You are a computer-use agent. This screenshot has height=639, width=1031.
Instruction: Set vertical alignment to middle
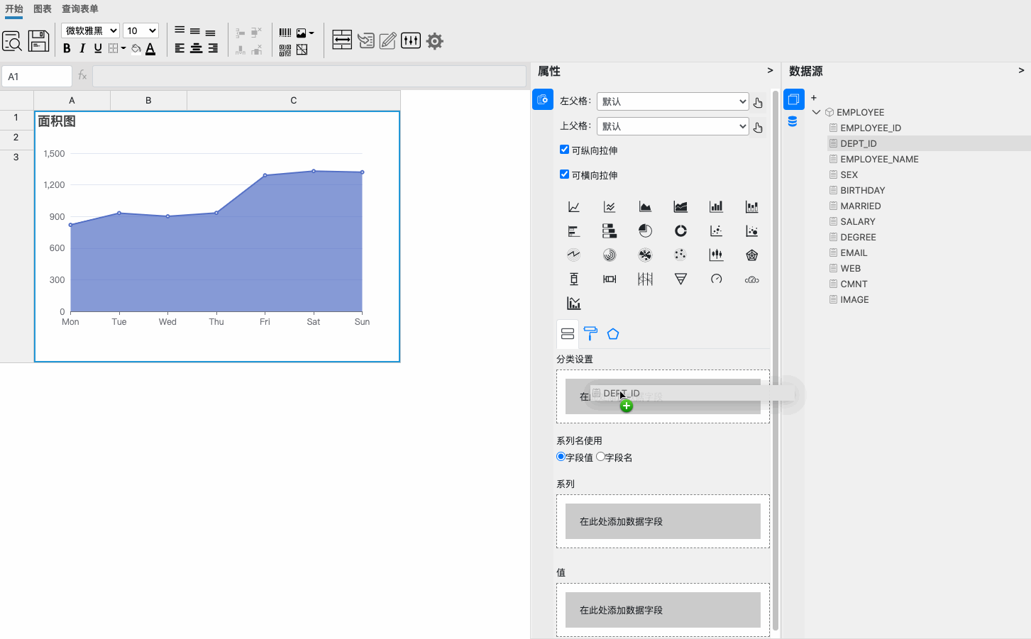(x=194, y=30)
